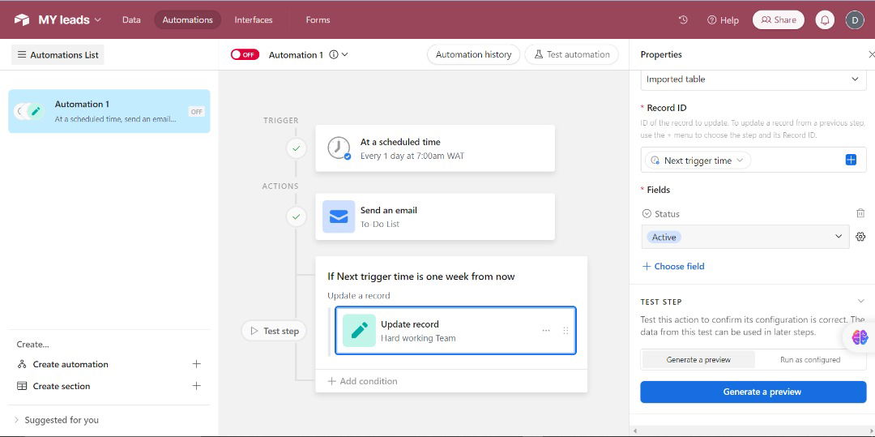This screenshot has width=875, height=437.
Task: Open the notifications bell
Action: pyautogui.click(x=825, y=20)
